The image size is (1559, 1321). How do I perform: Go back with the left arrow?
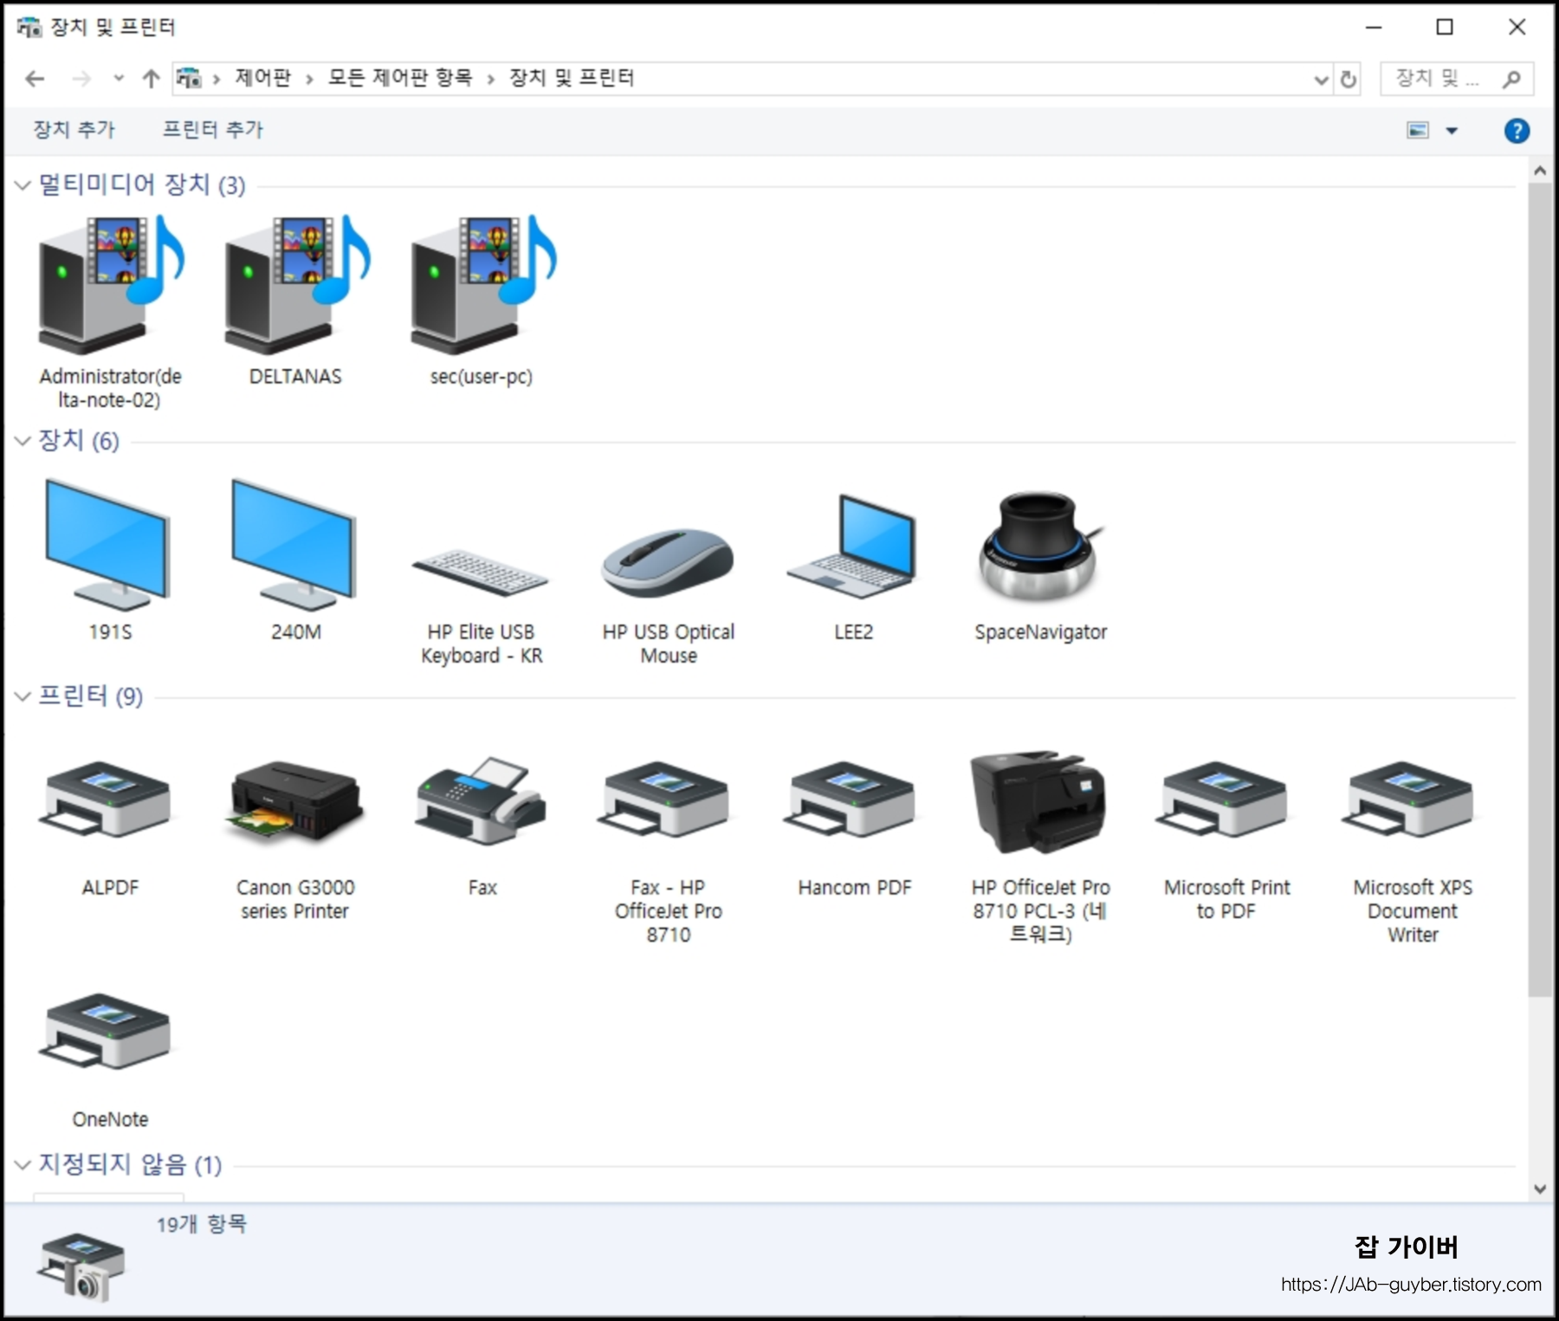(35, 80)
